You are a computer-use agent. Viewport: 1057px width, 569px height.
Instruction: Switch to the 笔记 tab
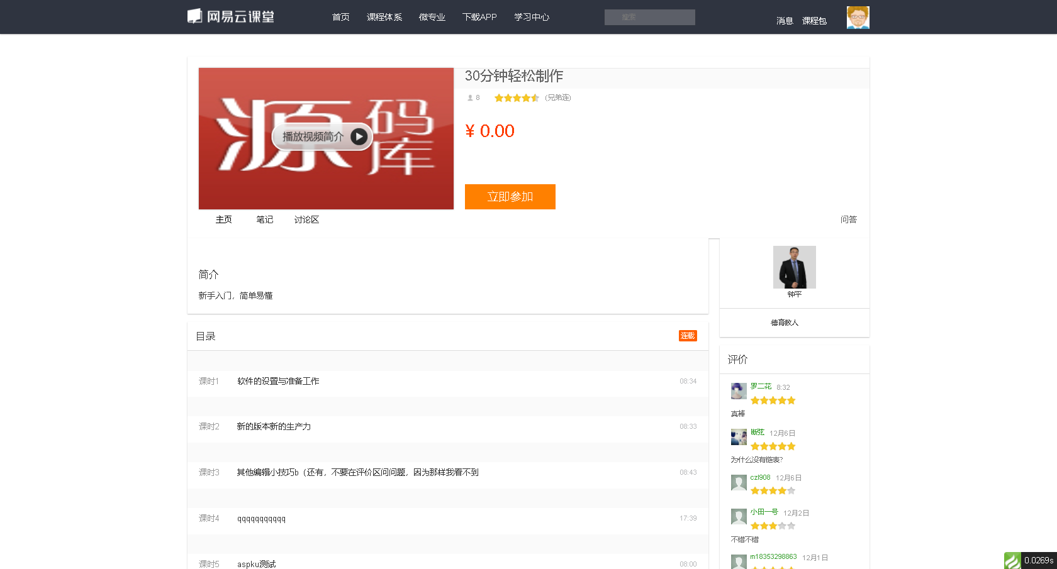[x=265, y=219]
